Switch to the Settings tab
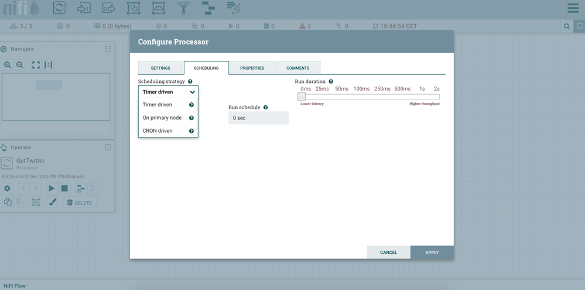 point(160,68)
